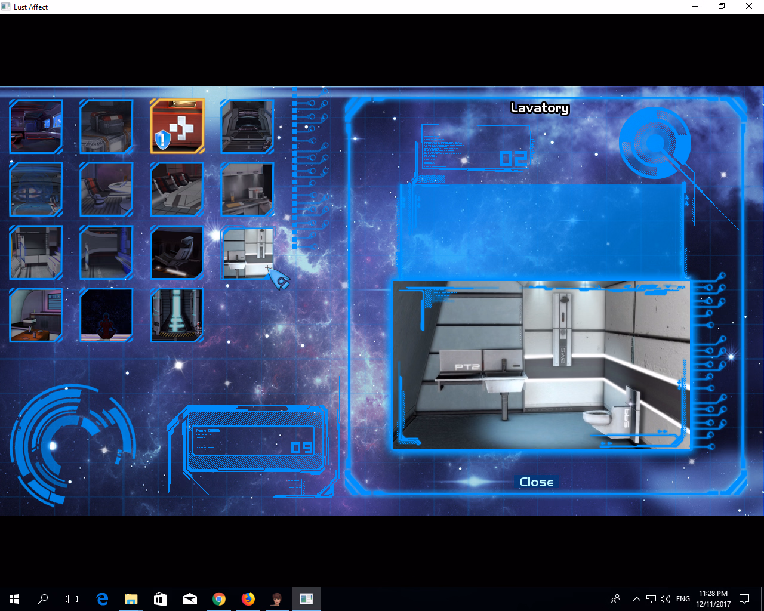Viewport: 764px width, 611px height.
Task: Open the conference table with red seats thumbnail
Action: tap(177, 190)
